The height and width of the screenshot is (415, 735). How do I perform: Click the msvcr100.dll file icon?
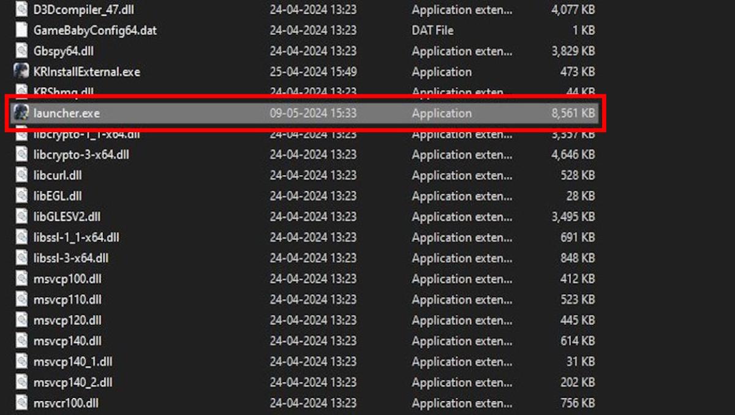(x=20, y=403)
